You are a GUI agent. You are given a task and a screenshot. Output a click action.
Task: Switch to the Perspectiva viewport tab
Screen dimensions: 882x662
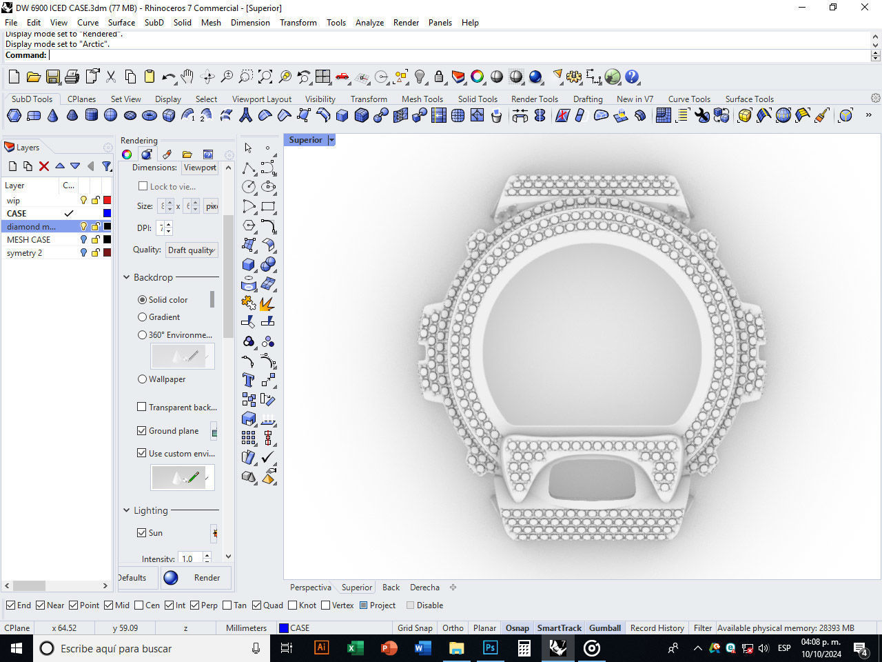311,588
